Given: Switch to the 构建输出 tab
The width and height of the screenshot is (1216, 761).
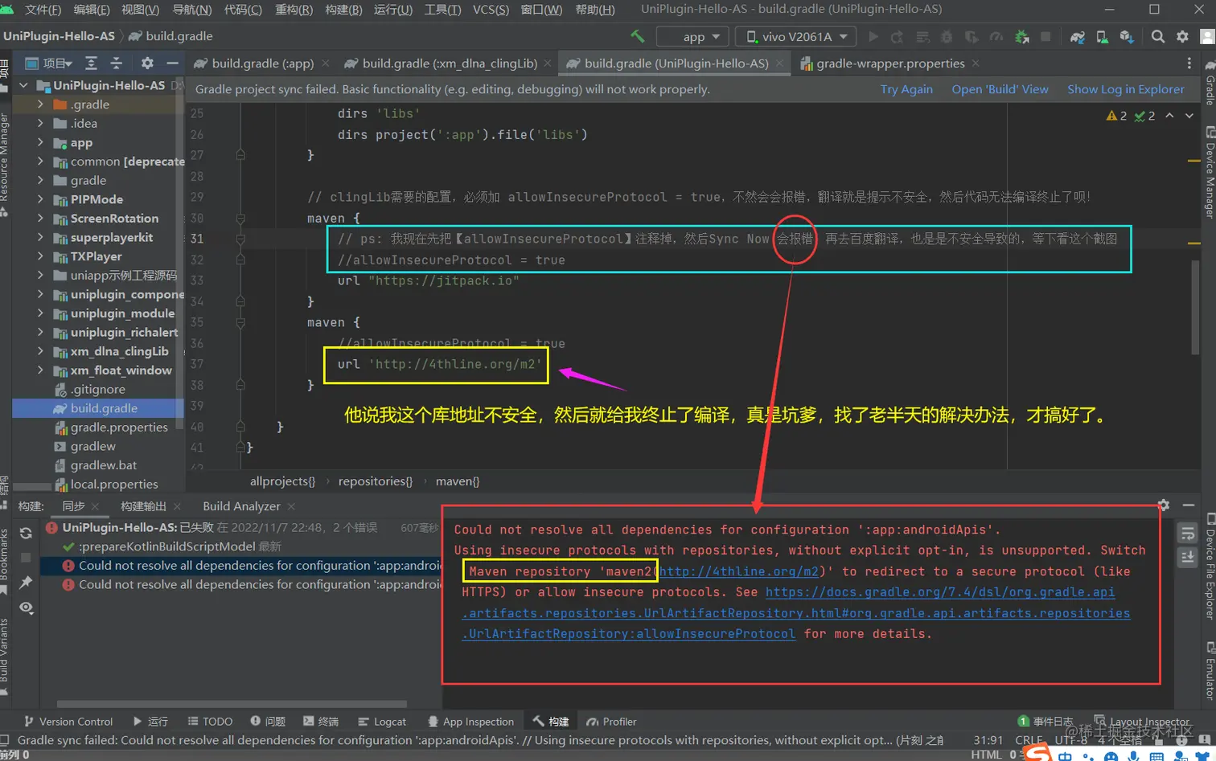Looking at the screenshot, I should [143, 506].
